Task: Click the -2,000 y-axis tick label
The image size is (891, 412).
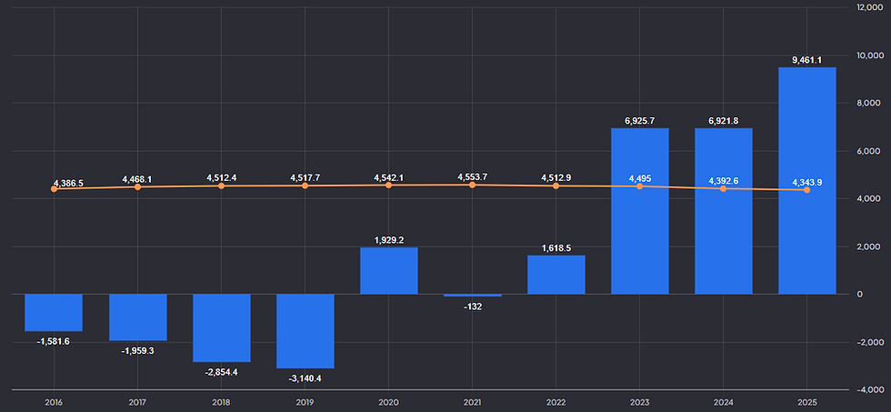Action: [x=869, y=342]
